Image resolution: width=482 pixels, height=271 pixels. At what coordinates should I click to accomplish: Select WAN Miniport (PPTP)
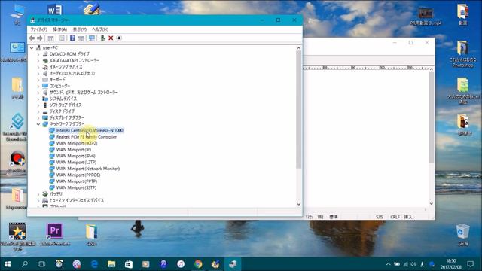(x=77, y=181)
